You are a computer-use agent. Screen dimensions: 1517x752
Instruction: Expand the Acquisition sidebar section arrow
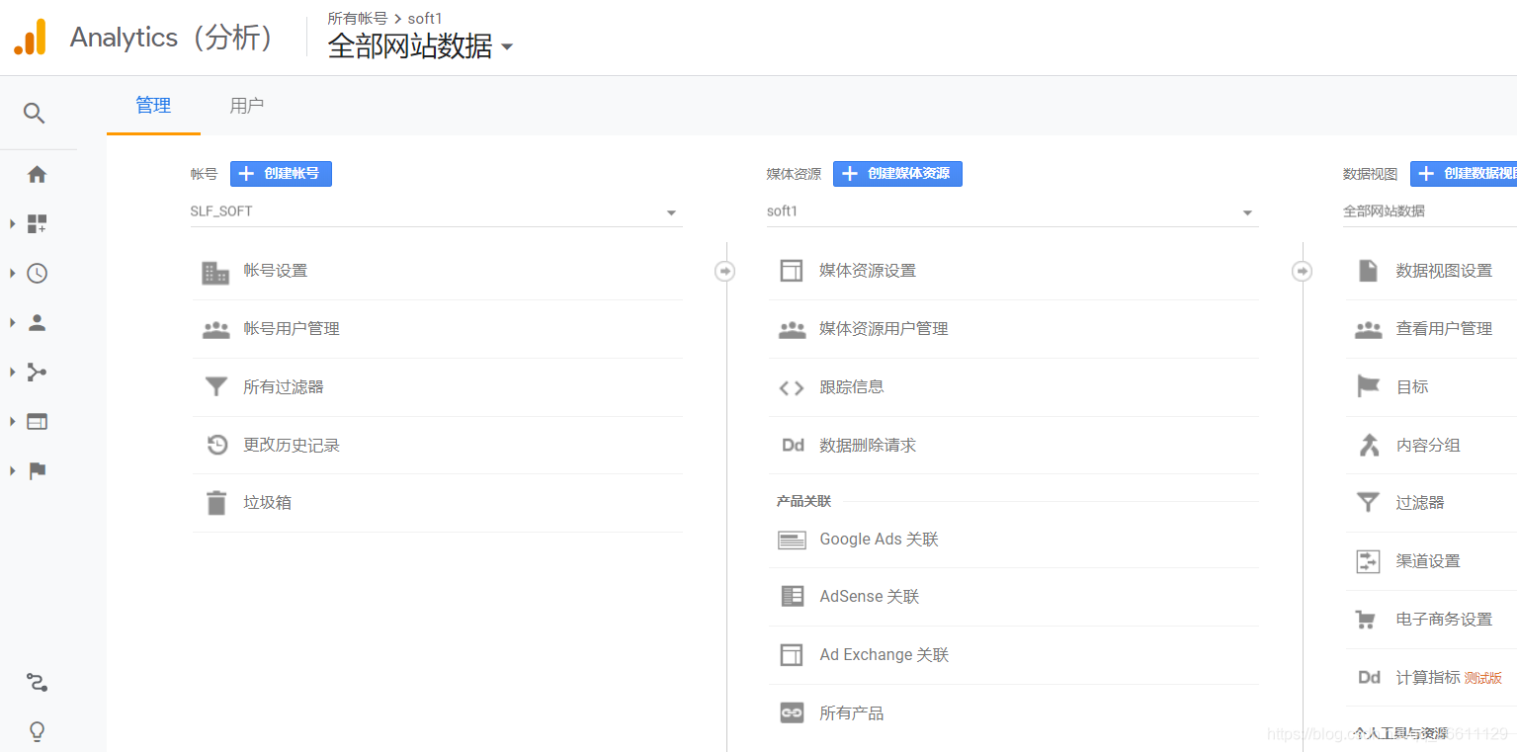12,373
